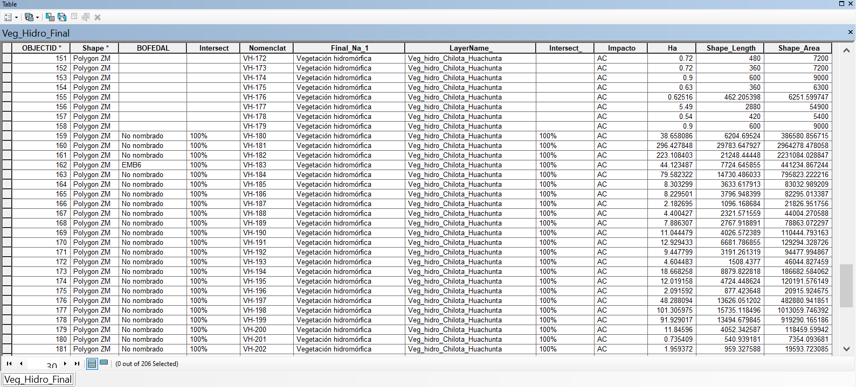The height and width of the screenshot is (387, 856).
Task: Switch to the Veg_Hidro_Final bottom tab
Action: click(x=38, y=379)
